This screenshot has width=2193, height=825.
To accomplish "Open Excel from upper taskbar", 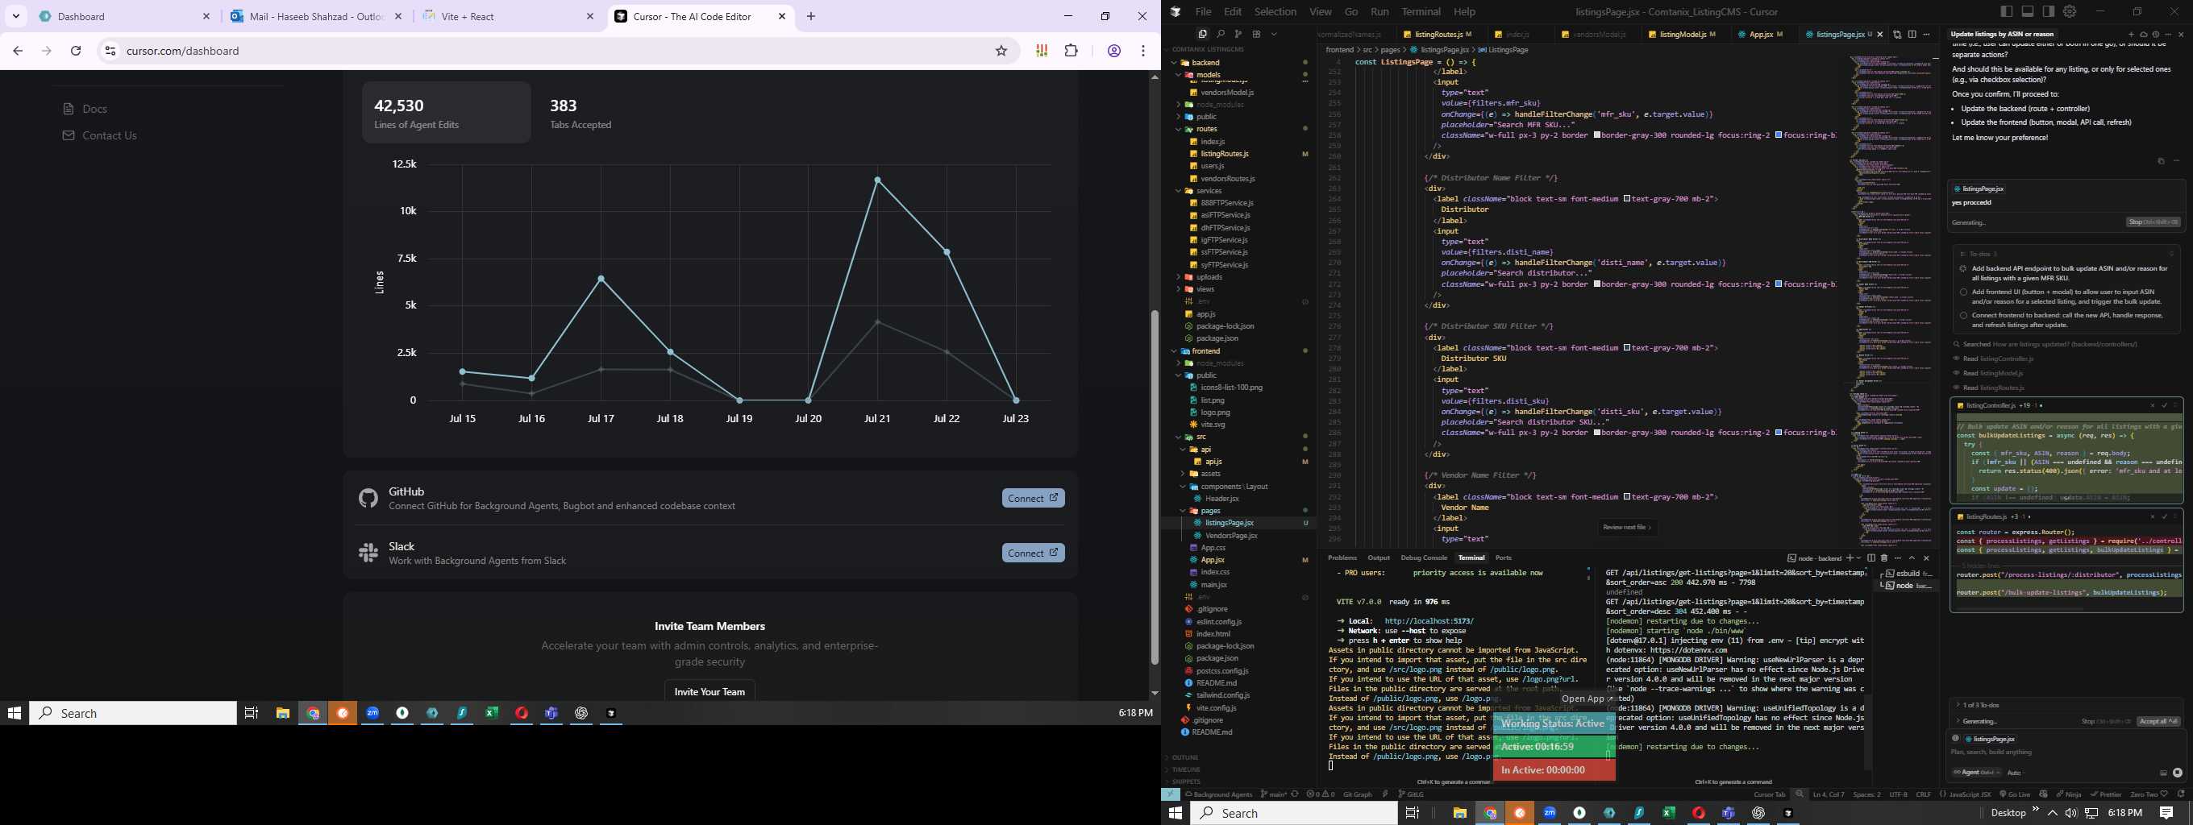I will 492,713.
